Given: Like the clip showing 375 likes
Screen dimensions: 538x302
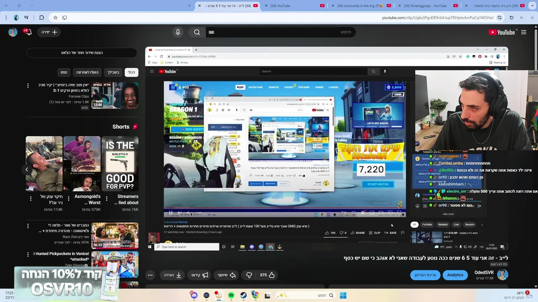Looking at the screenshot, I should [267, 275].
